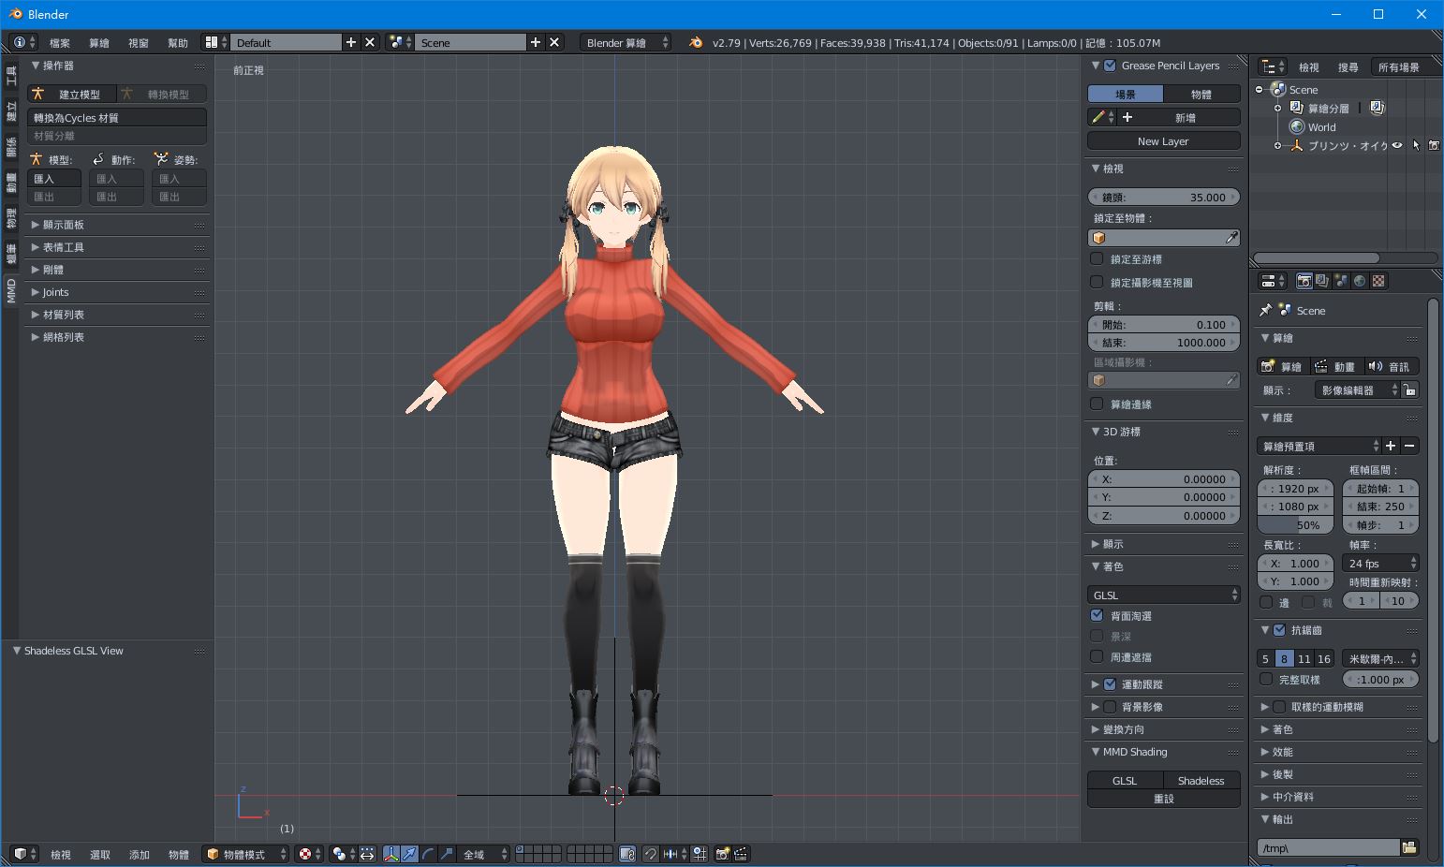Click the 建立模型 button
Image resolution: width=1444 pixels, height=867 pixels.
tap(71, 94)
